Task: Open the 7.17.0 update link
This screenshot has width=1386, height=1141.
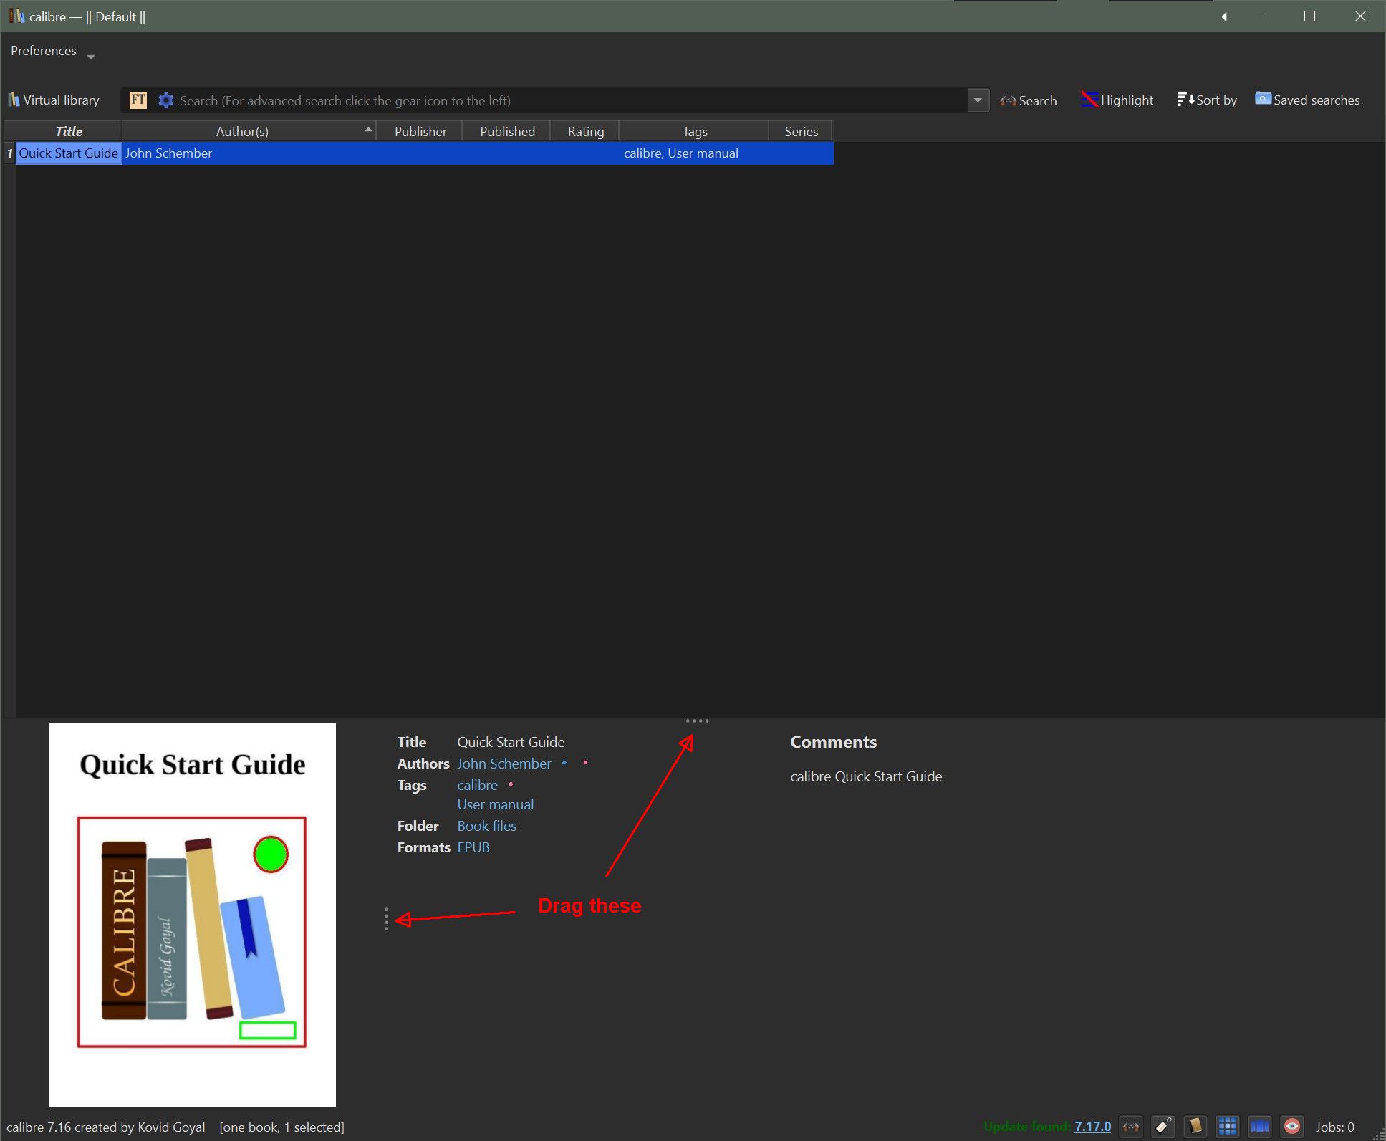Action: [1092, 1126]
